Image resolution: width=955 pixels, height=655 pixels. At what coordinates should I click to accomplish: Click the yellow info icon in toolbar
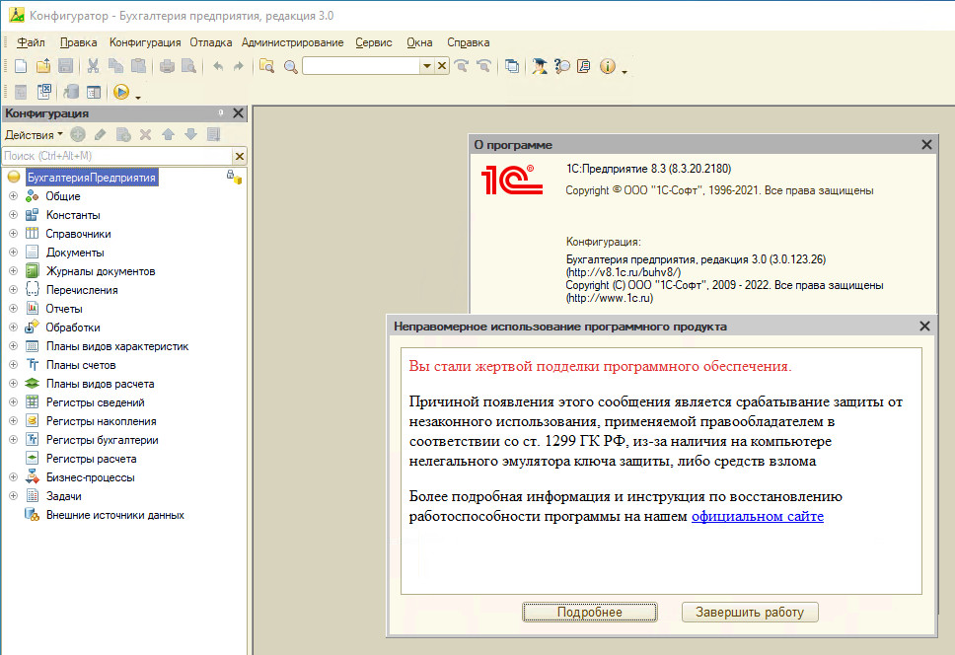[x=607, y=66]
